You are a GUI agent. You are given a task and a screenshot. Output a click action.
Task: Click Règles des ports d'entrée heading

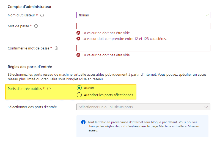click(30, 67)
